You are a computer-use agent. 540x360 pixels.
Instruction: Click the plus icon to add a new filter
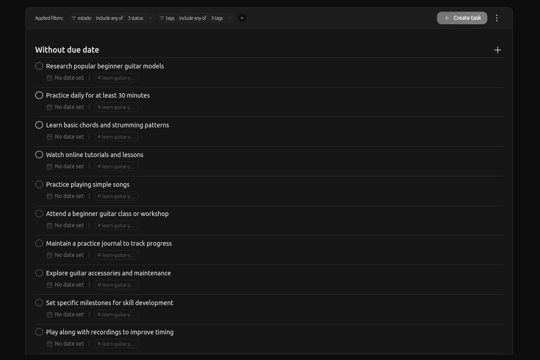[242, 18]
